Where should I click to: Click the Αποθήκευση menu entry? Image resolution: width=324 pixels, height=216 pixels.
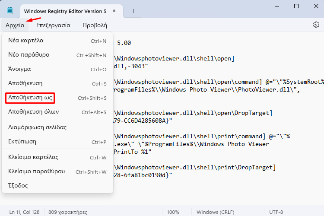tap(57, 83)
